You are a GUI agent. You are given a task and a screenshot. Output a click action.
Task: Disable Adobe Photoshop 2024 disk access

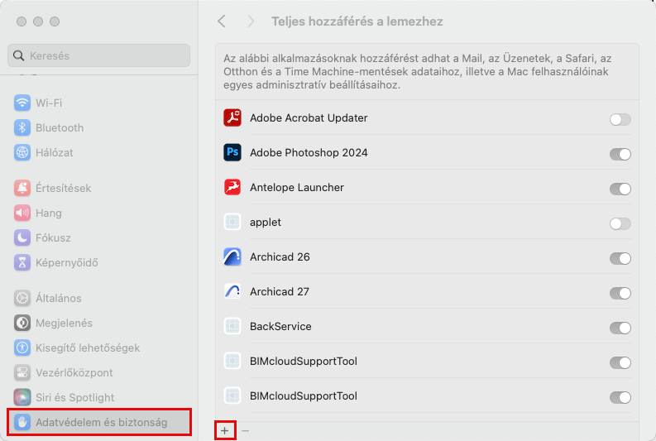pyautogui.click(x=620, y=155)
